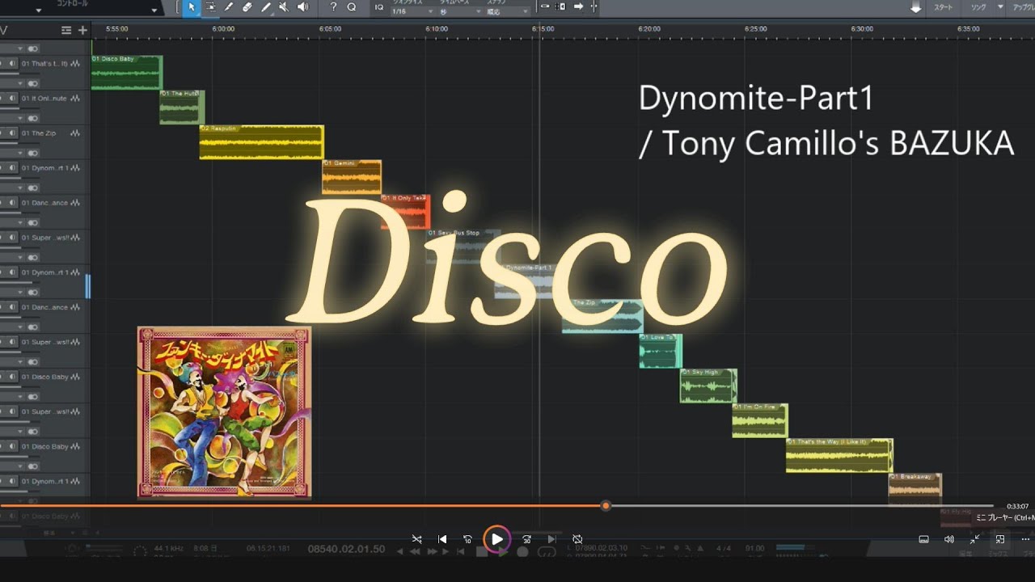Viewport: 1035px width, 582px height.
Task: Select the That's the Way (I Like It) clip
Action: [839, 455]
